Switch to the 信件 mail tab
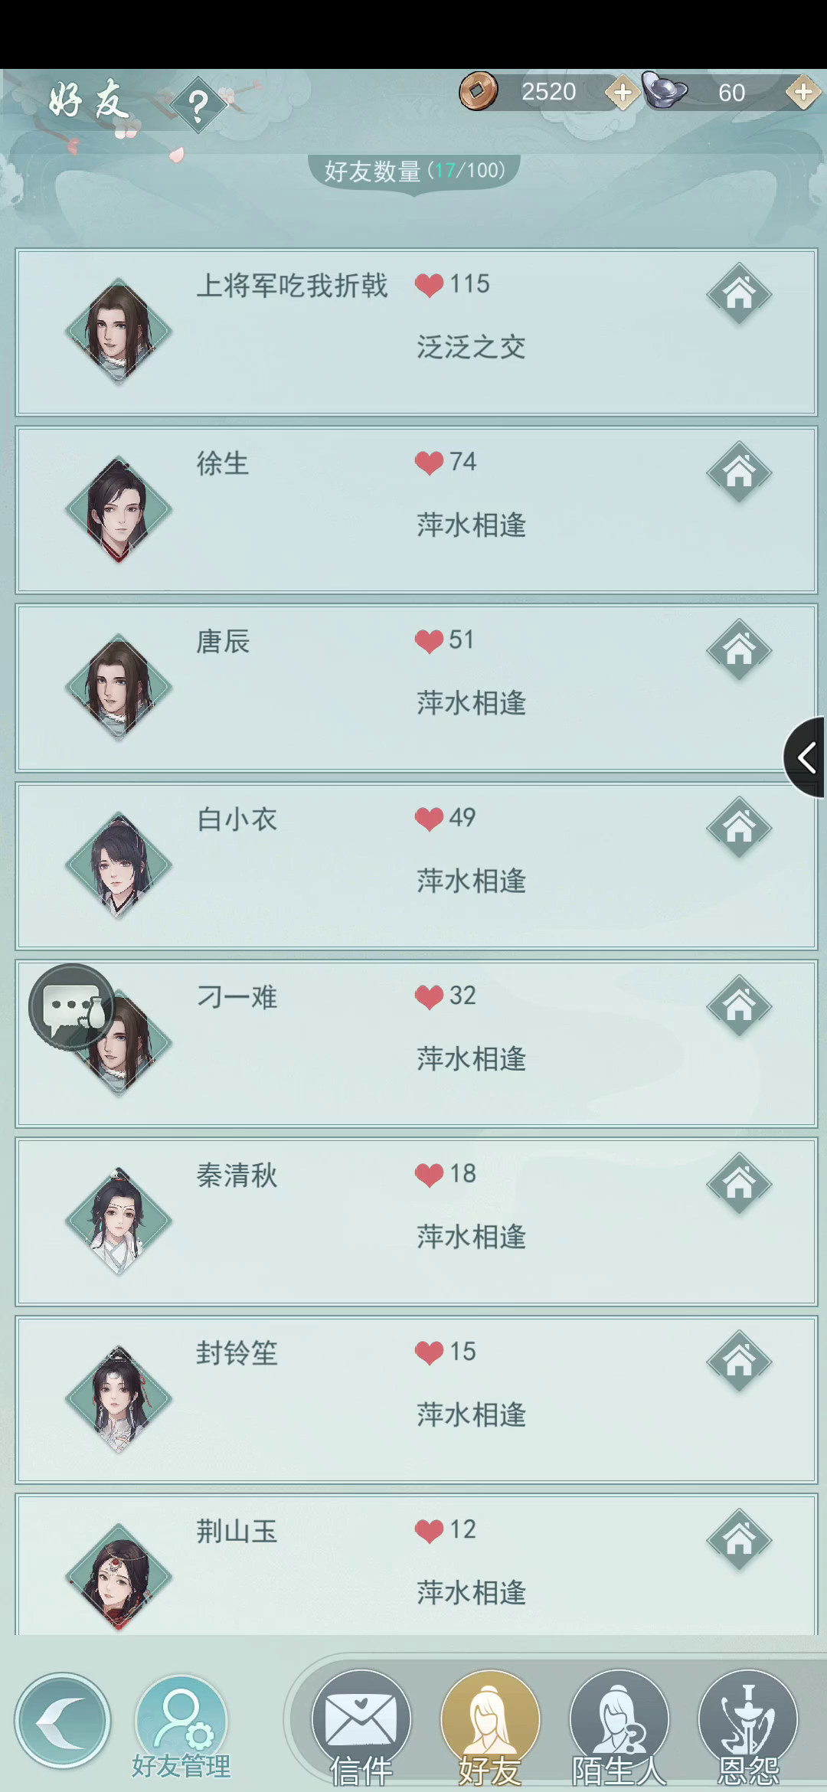 click(x=361, y=1726)
